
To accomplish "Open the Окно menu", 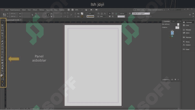I will click(56, 10).
